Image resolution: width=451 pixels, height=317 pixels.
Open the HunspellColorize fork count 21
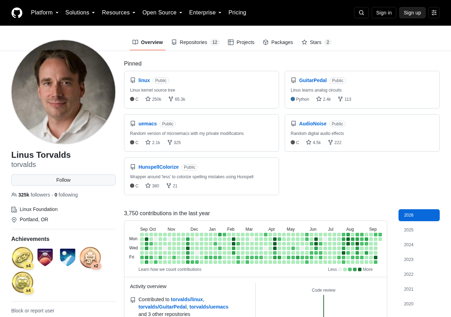point(172,186)
